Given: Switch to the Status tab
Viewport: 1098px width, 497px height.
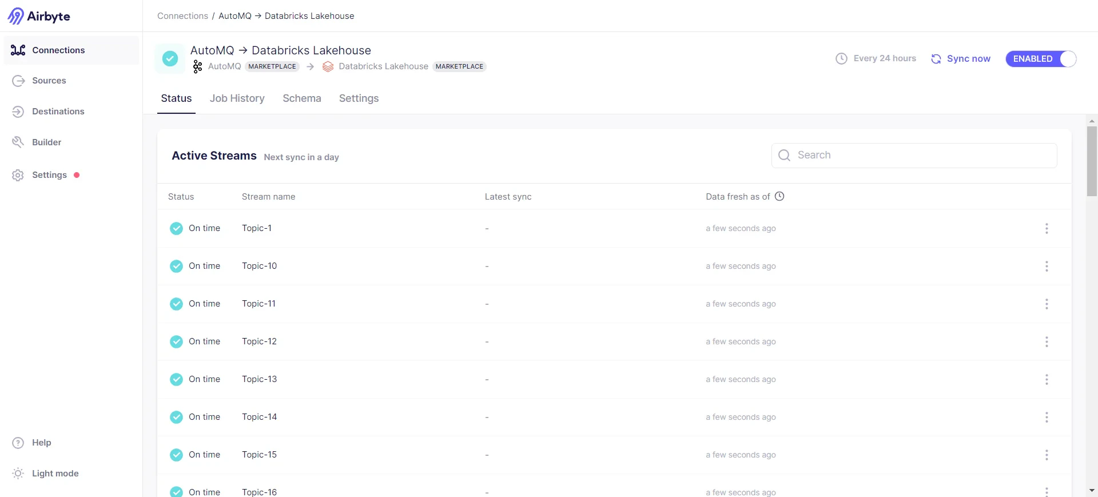Looking at the screenshot, I should (x=176, y=98).
